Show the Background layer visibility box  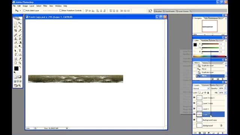tap(194, 125)
